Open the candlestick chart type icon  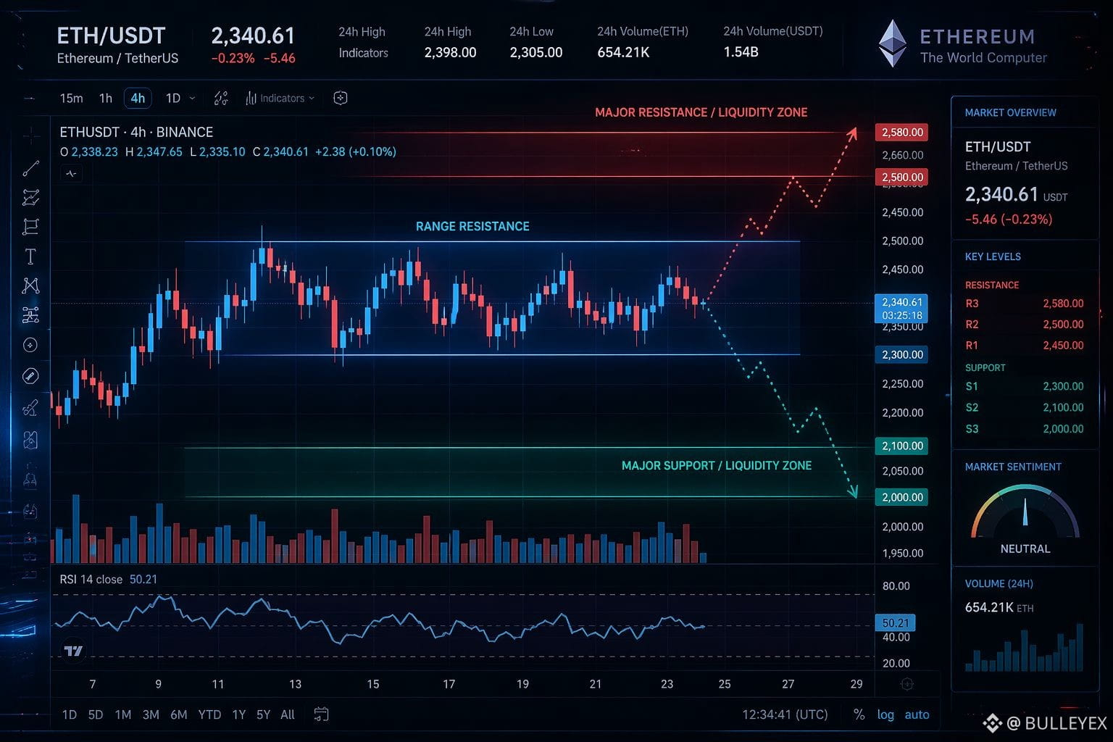click(221, 99)
